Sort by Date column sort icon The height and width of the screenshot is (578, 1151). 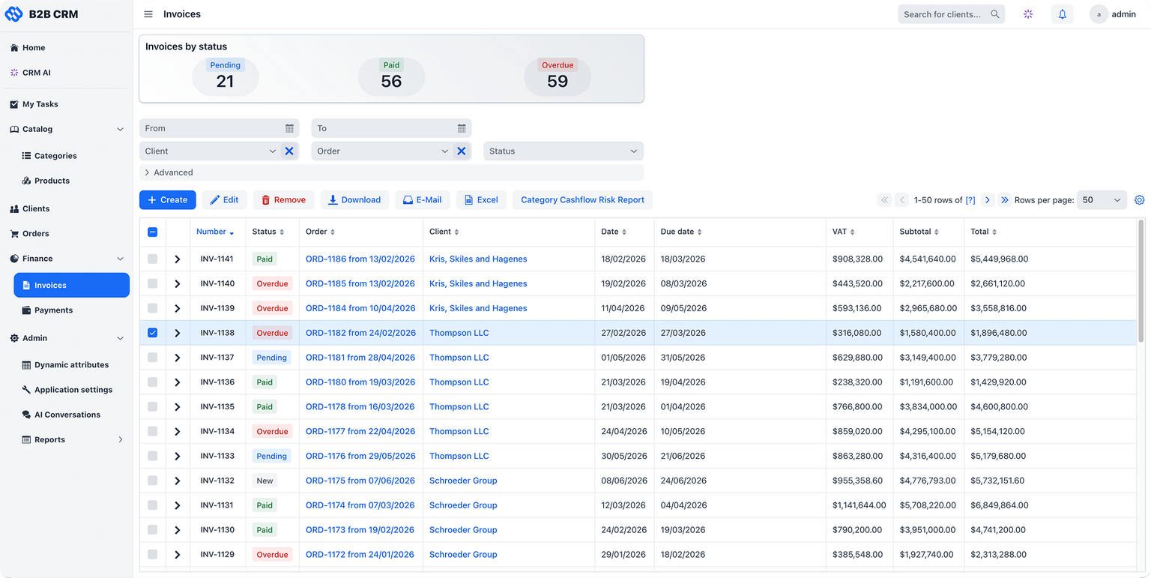tap(624, 232)
